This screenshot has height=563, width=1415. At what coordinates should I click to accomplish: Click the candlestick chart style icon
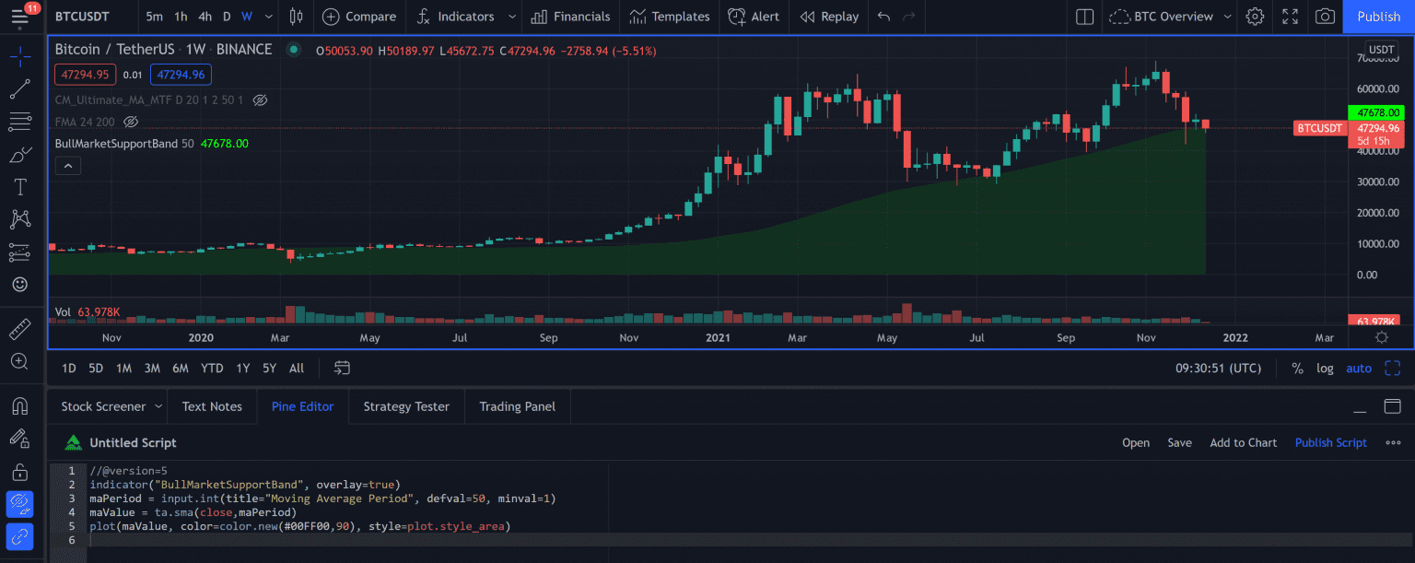pos(296,17)
